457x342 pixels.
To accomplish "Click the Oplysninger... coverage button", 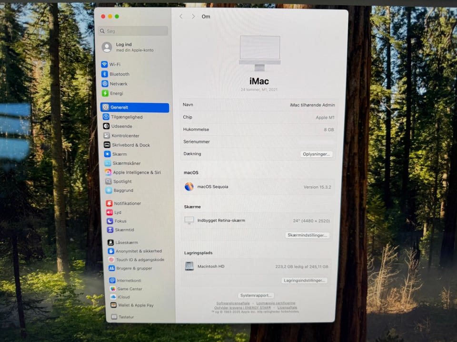I will (316, 154).
